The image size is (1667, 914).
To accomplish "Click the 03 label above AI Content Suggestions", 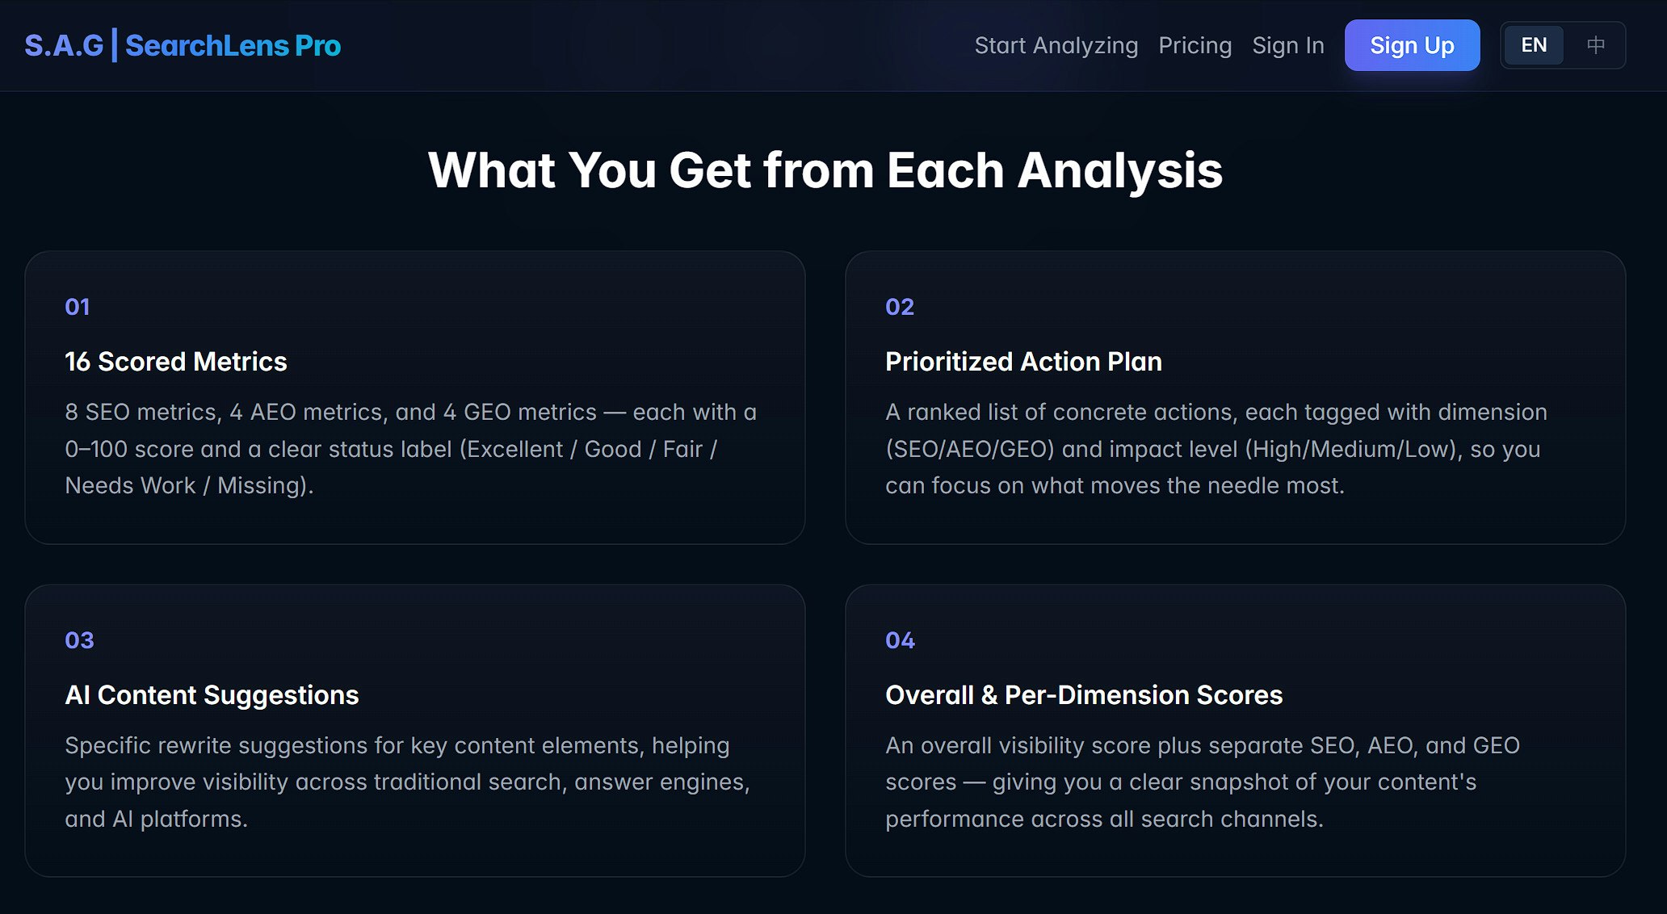I will pos(78,639).
